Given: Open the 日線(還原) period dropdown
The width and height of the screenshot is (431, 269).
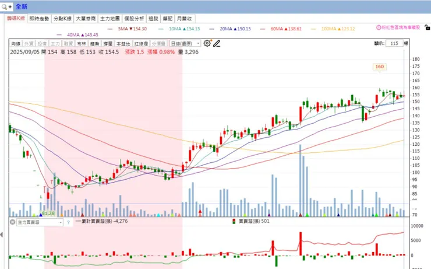Looking at the screenshot, I should tap(185, 44).
